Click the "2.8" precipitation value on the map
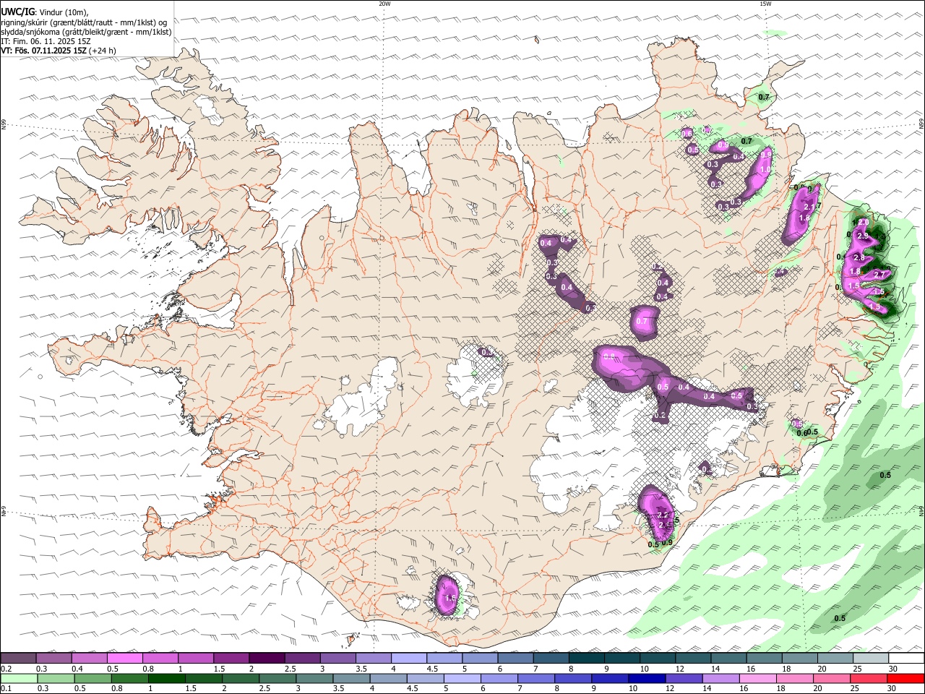Viewport: 925px width, 694px height. click(859, 258)
